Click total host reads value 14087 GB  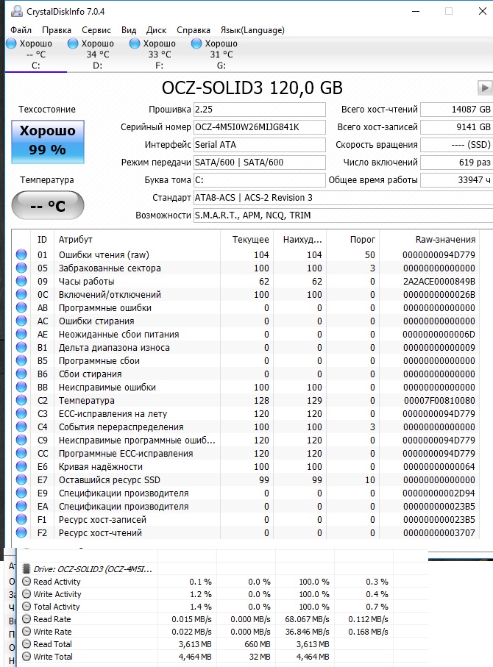click(x=456, y=110)
